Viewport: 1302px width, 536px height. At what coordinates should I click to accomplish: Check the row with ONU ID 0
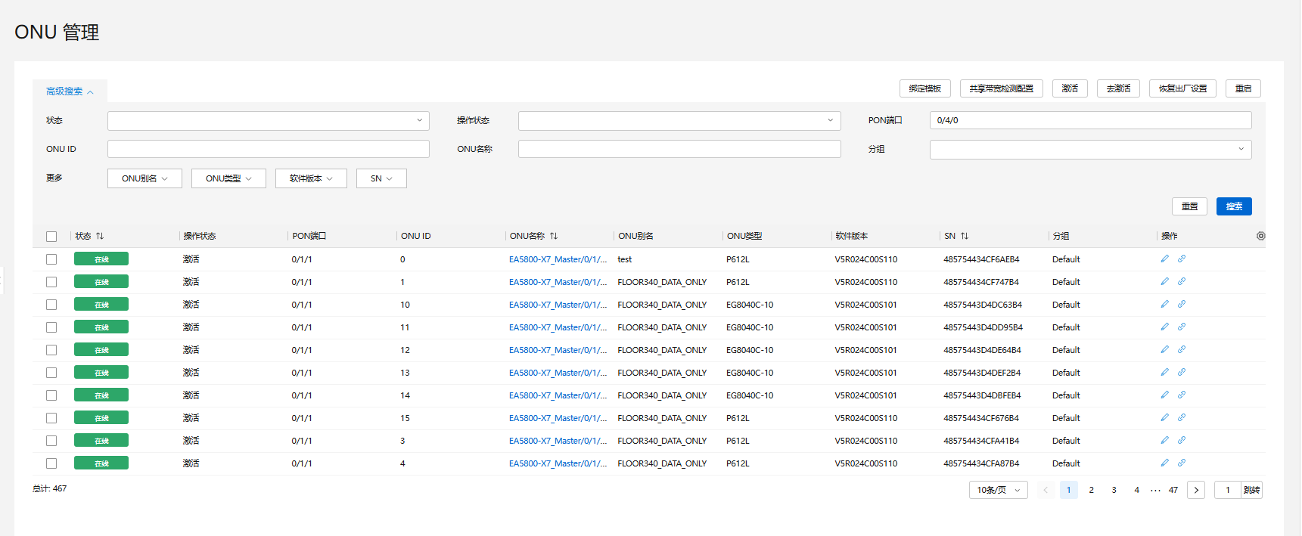[51, 259]
